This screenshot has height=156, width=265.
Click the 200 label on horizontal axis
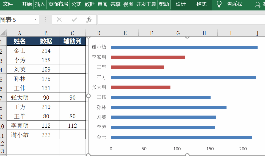coord(243,149)
